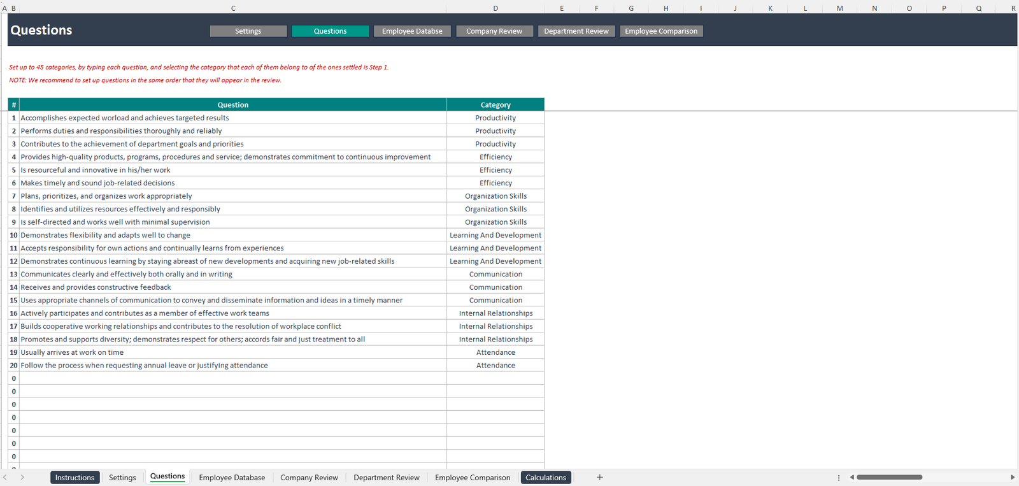Go to Employee Databse header button
Viewport: 1019px width, 486px height.
click(412, 31)
